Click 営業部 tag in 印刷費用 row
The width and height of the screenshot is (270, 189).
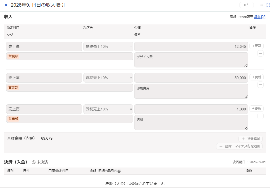13,88
